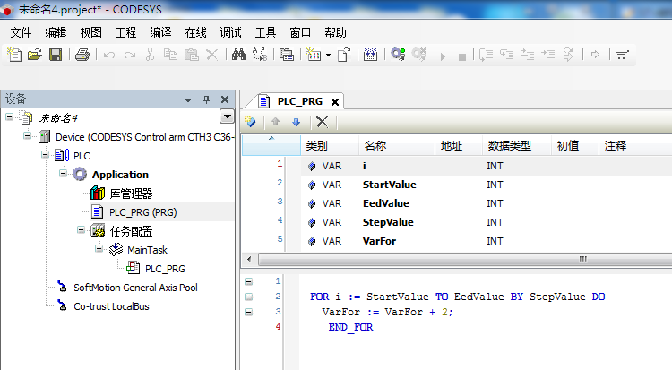The image size is (672, 370).
Task: Open the 文件 menu
Action: tap(21, 32)
